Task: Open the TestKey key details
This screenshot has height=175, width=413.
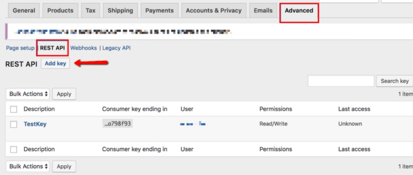Action: [35, 124]
